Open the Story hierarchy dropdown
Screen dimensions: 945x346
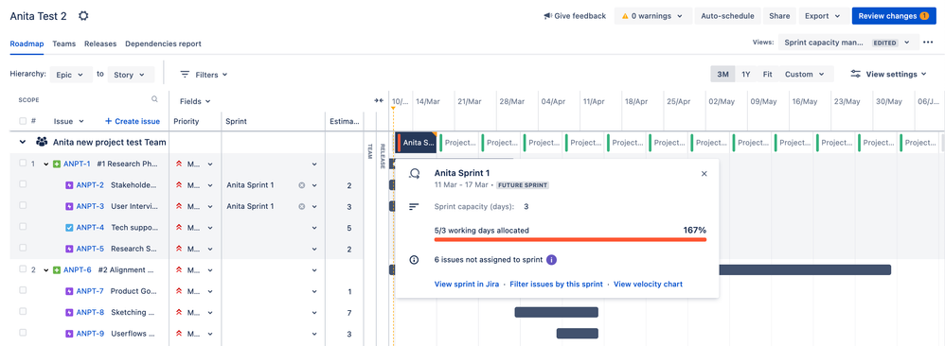tap(130, 75)
